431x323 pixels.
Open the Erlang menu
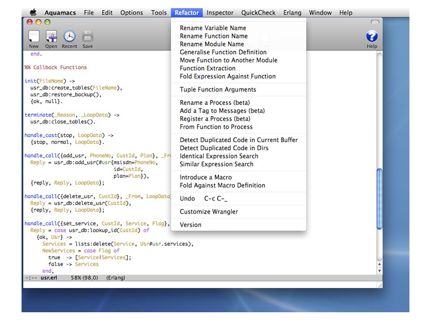pos(292,13)
